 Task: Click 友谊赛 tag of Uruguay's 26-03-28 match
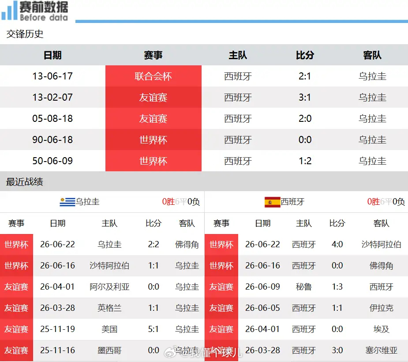pyautogui.click(x=16, y=308)
